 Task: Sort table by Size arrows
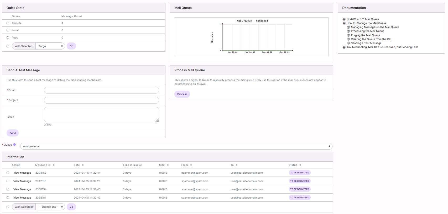click(x=168, y=165)
